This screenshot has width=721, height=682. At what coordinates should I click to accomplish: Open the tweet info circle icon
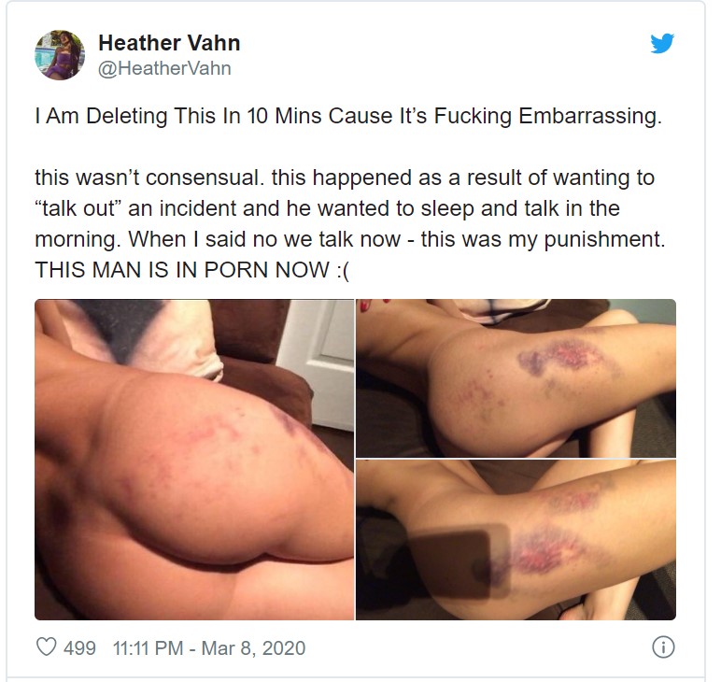[663, 647]
